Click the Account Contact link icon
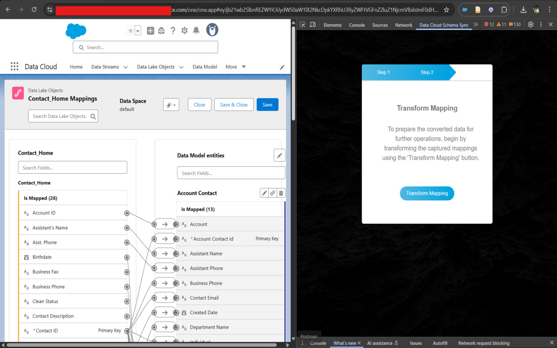 point(272,193)
